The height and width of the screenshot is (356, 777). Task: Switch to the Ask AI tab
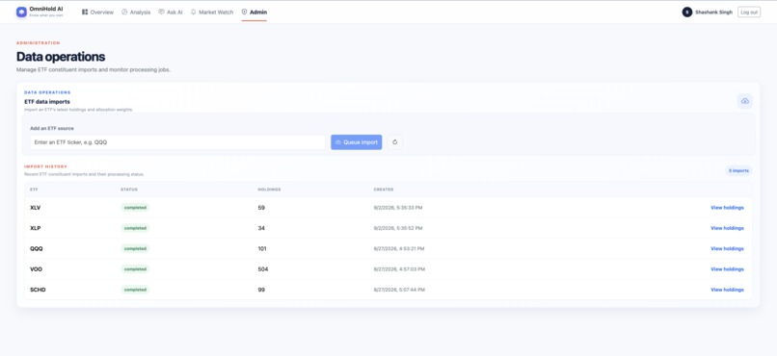point(171,12)
